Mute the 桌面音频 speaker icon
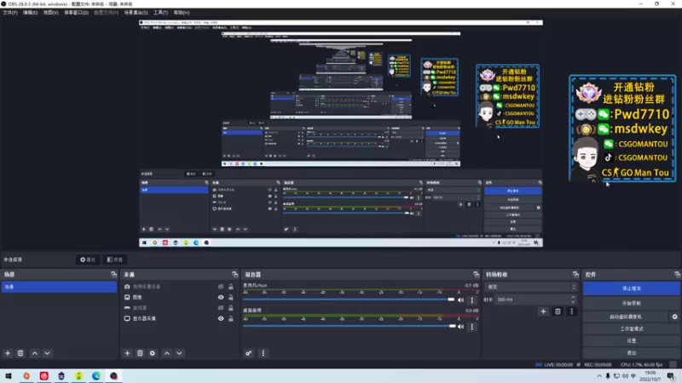This screenshot has height=383, width=682. pyautogui.click(x=461, y=326)
